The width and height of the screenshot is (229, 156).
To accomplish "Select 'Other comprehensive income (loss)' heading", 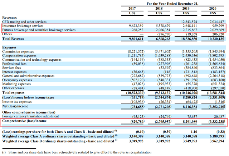I will (x=29, y=112).
